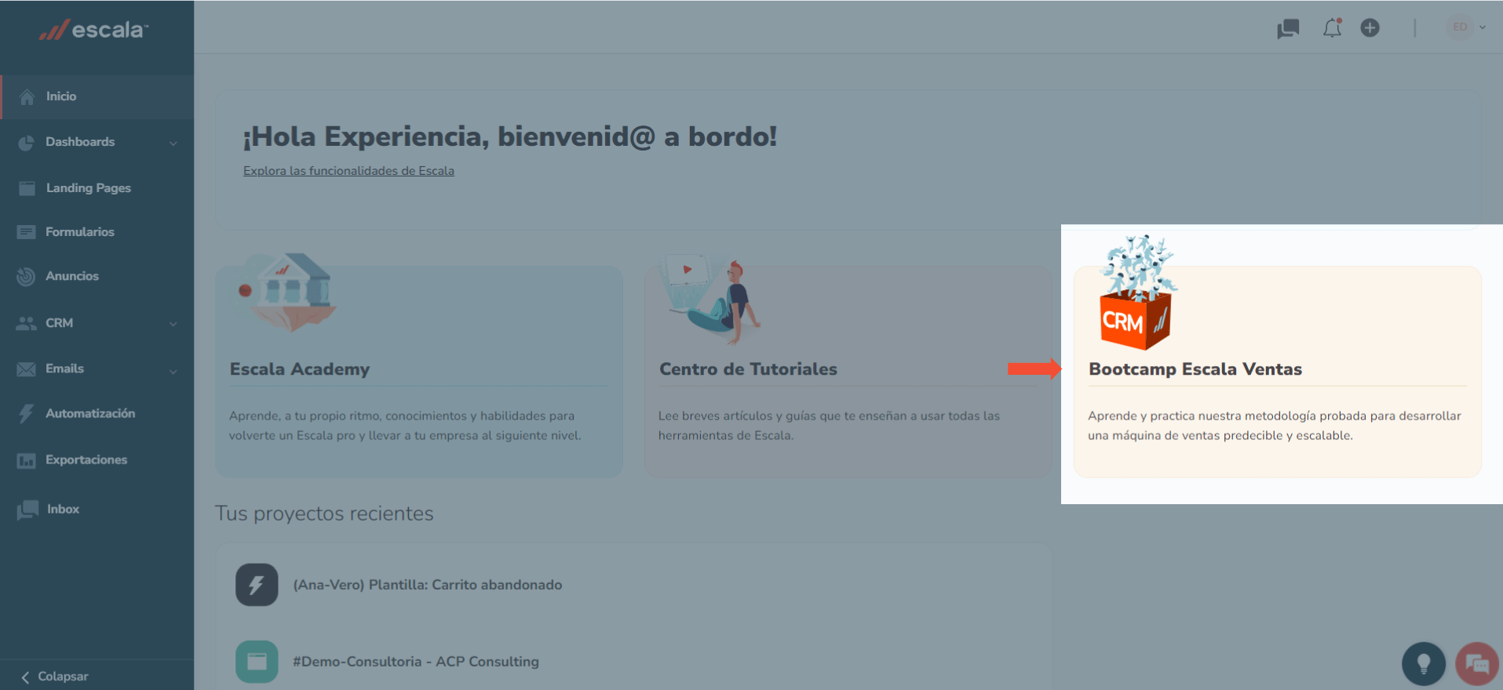The height and width of the screenshot is (690, 1503).
Task: Expand the CRM submenu chevron
Action: pos(173,324)
